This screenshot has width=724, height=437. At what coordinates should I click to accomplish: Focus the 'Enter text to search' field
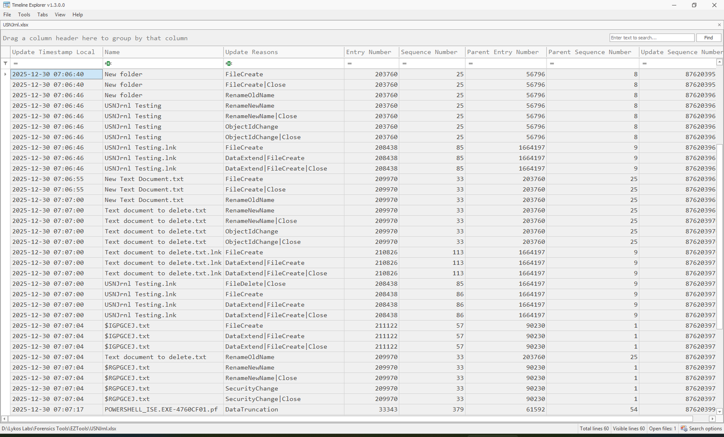tap(652, 38)
